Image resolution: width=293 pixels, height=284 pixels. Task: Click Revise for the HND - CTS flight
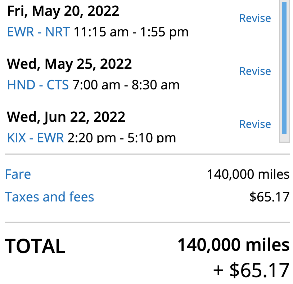click(255, 71)
